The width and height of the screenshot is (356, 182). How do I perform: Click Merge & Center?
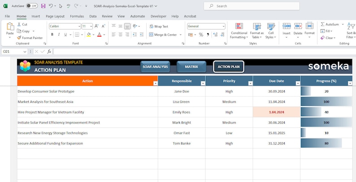pos(163,34)
